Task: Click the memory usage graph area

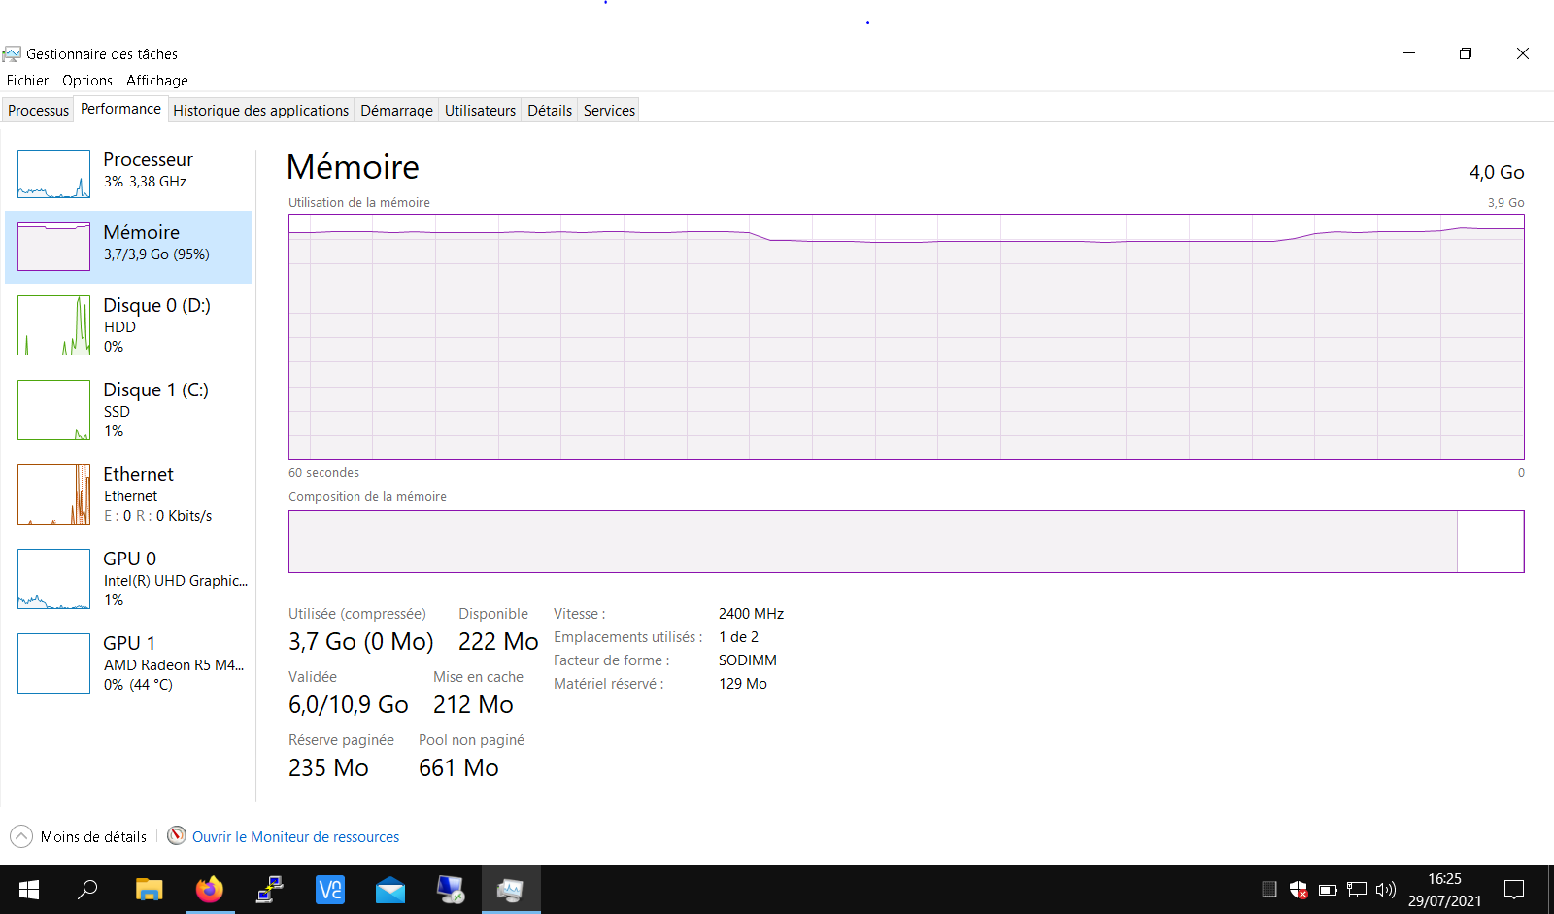Action: pos(906,337)
